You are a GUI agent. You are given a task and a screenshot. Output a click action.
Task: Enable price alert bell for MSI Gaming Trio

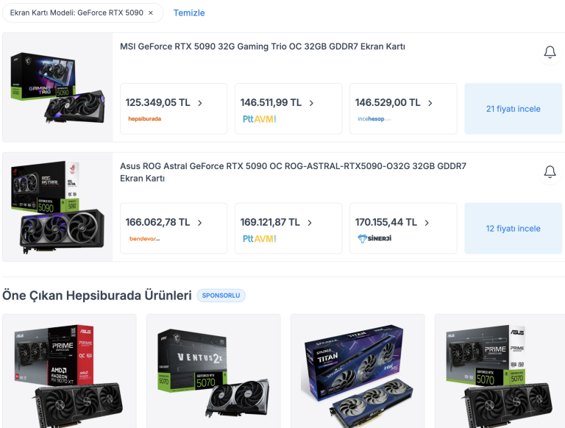[x=550, y=53]
